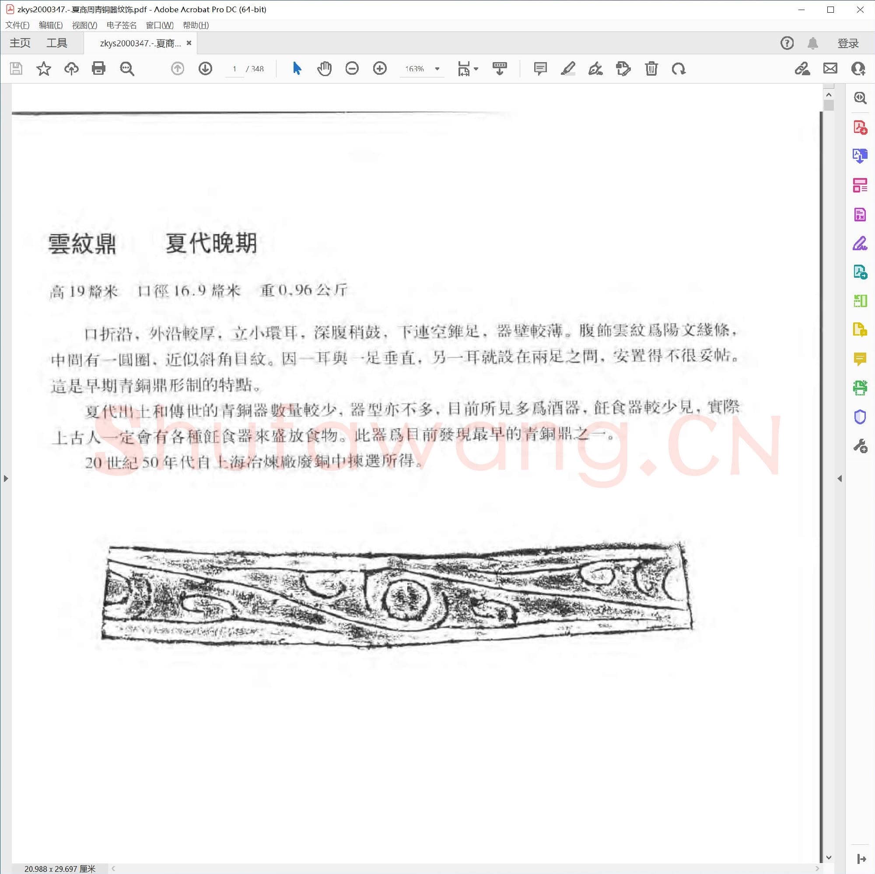Viewport: 875px width, 874px height.
Task: Select the Highlight text tool
Action: click(567, 69)
